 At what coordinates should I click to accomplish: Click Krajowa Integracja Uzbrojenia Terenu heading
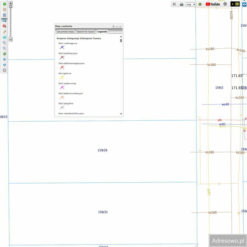point(79,38)
